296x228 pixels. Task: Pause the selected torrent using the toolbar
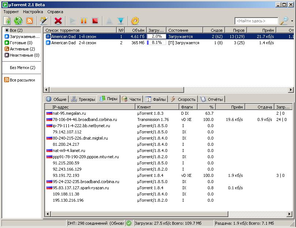(84, 21)
